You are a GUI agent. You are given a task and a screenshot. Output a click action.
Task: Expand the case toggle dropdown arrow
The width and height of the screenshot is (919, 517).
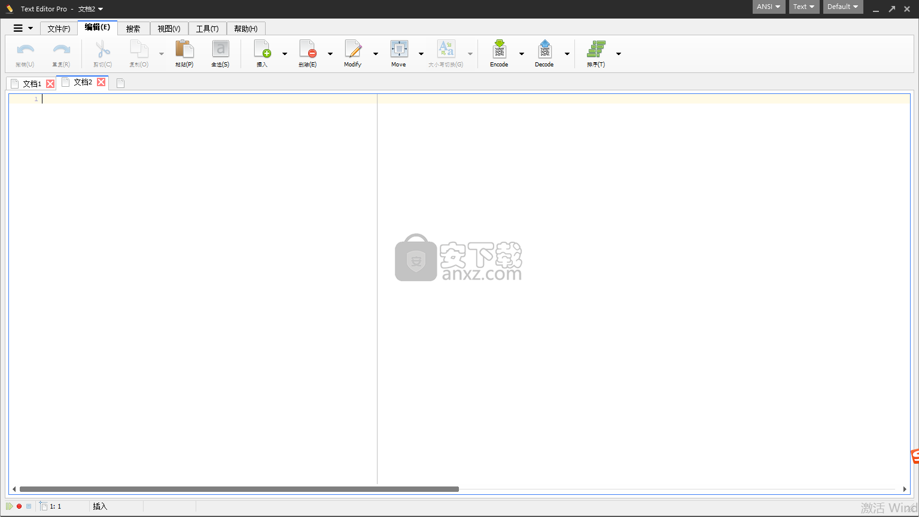470,54
